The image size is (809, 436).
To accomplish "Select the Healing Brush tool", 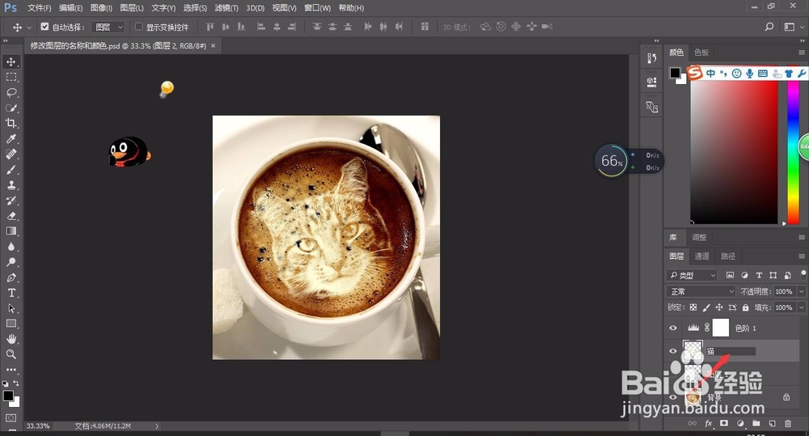I will tap(11, 154).
